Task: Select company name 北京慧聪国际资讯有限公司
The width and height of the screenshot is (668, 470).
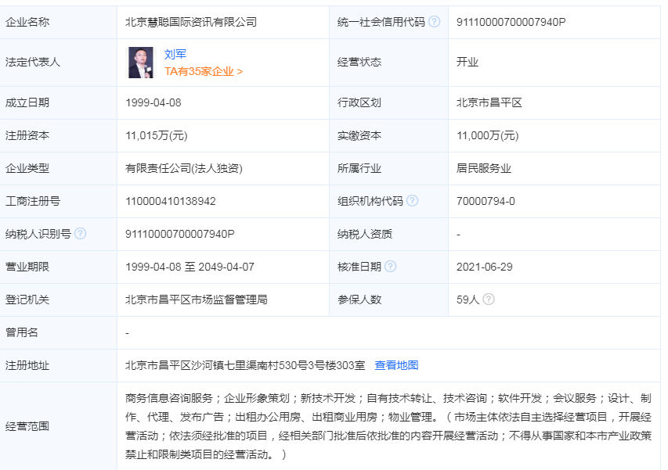Action: (x=191, y=22)
